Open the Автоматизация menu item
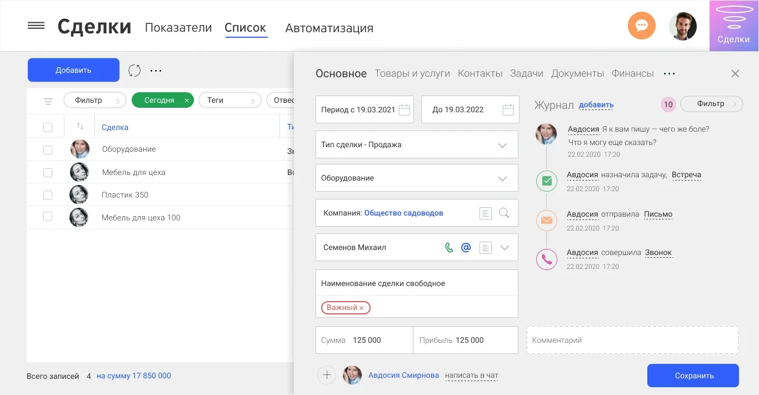The width and height of the screenshot is (759, 395). click(329, 28)
